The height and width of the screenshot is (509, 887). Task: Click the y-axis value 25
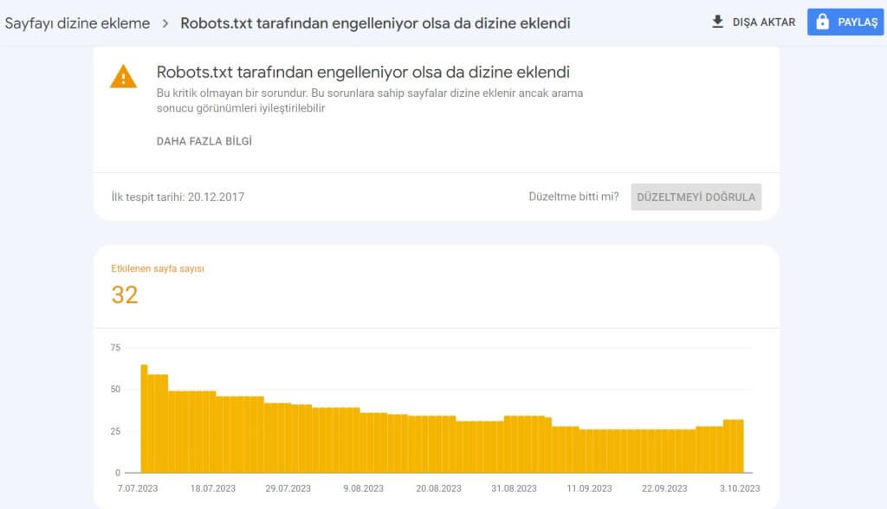click(x=115, y=431)
